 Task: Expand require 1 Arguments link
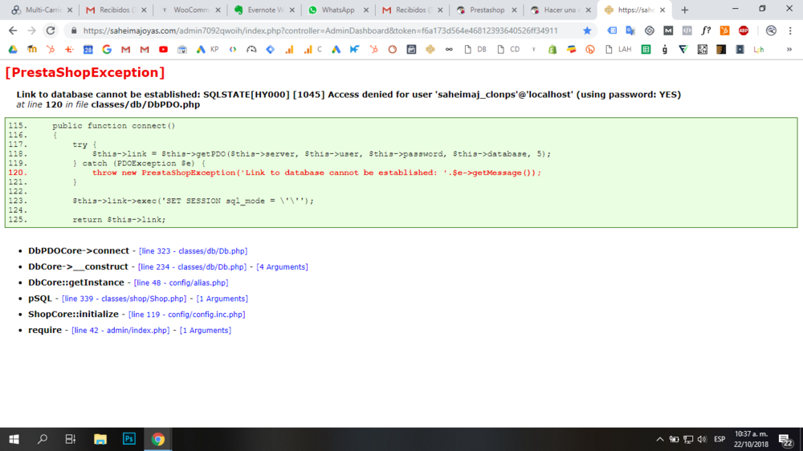point(206,330)
